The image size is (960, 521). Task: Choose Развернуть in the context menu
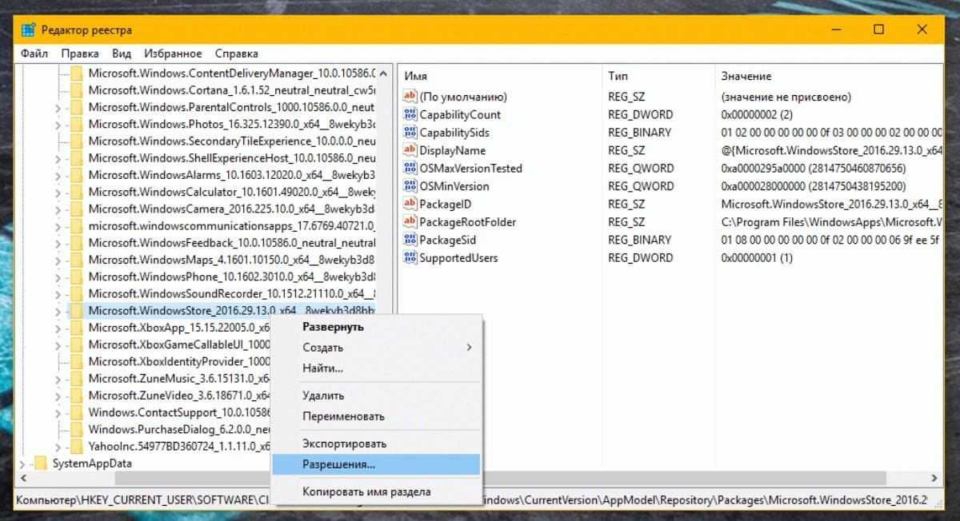[x=376, y=327]
